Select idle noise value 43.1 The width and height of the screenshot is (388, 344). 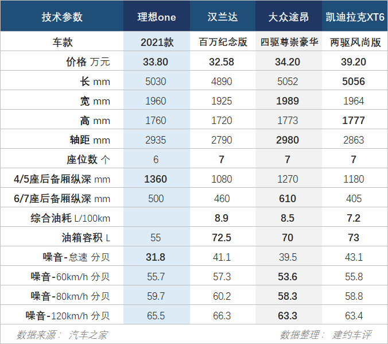[354, 257]
